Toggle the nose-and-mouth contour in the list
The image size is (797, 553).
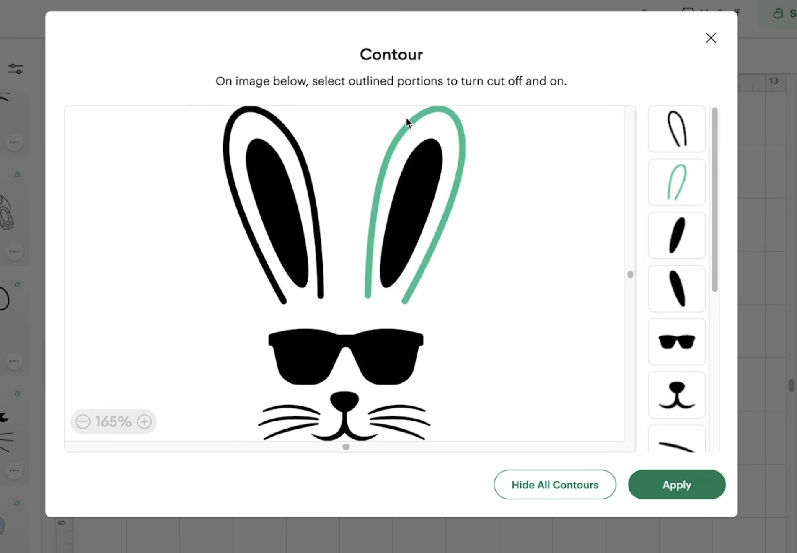(676, 395)
